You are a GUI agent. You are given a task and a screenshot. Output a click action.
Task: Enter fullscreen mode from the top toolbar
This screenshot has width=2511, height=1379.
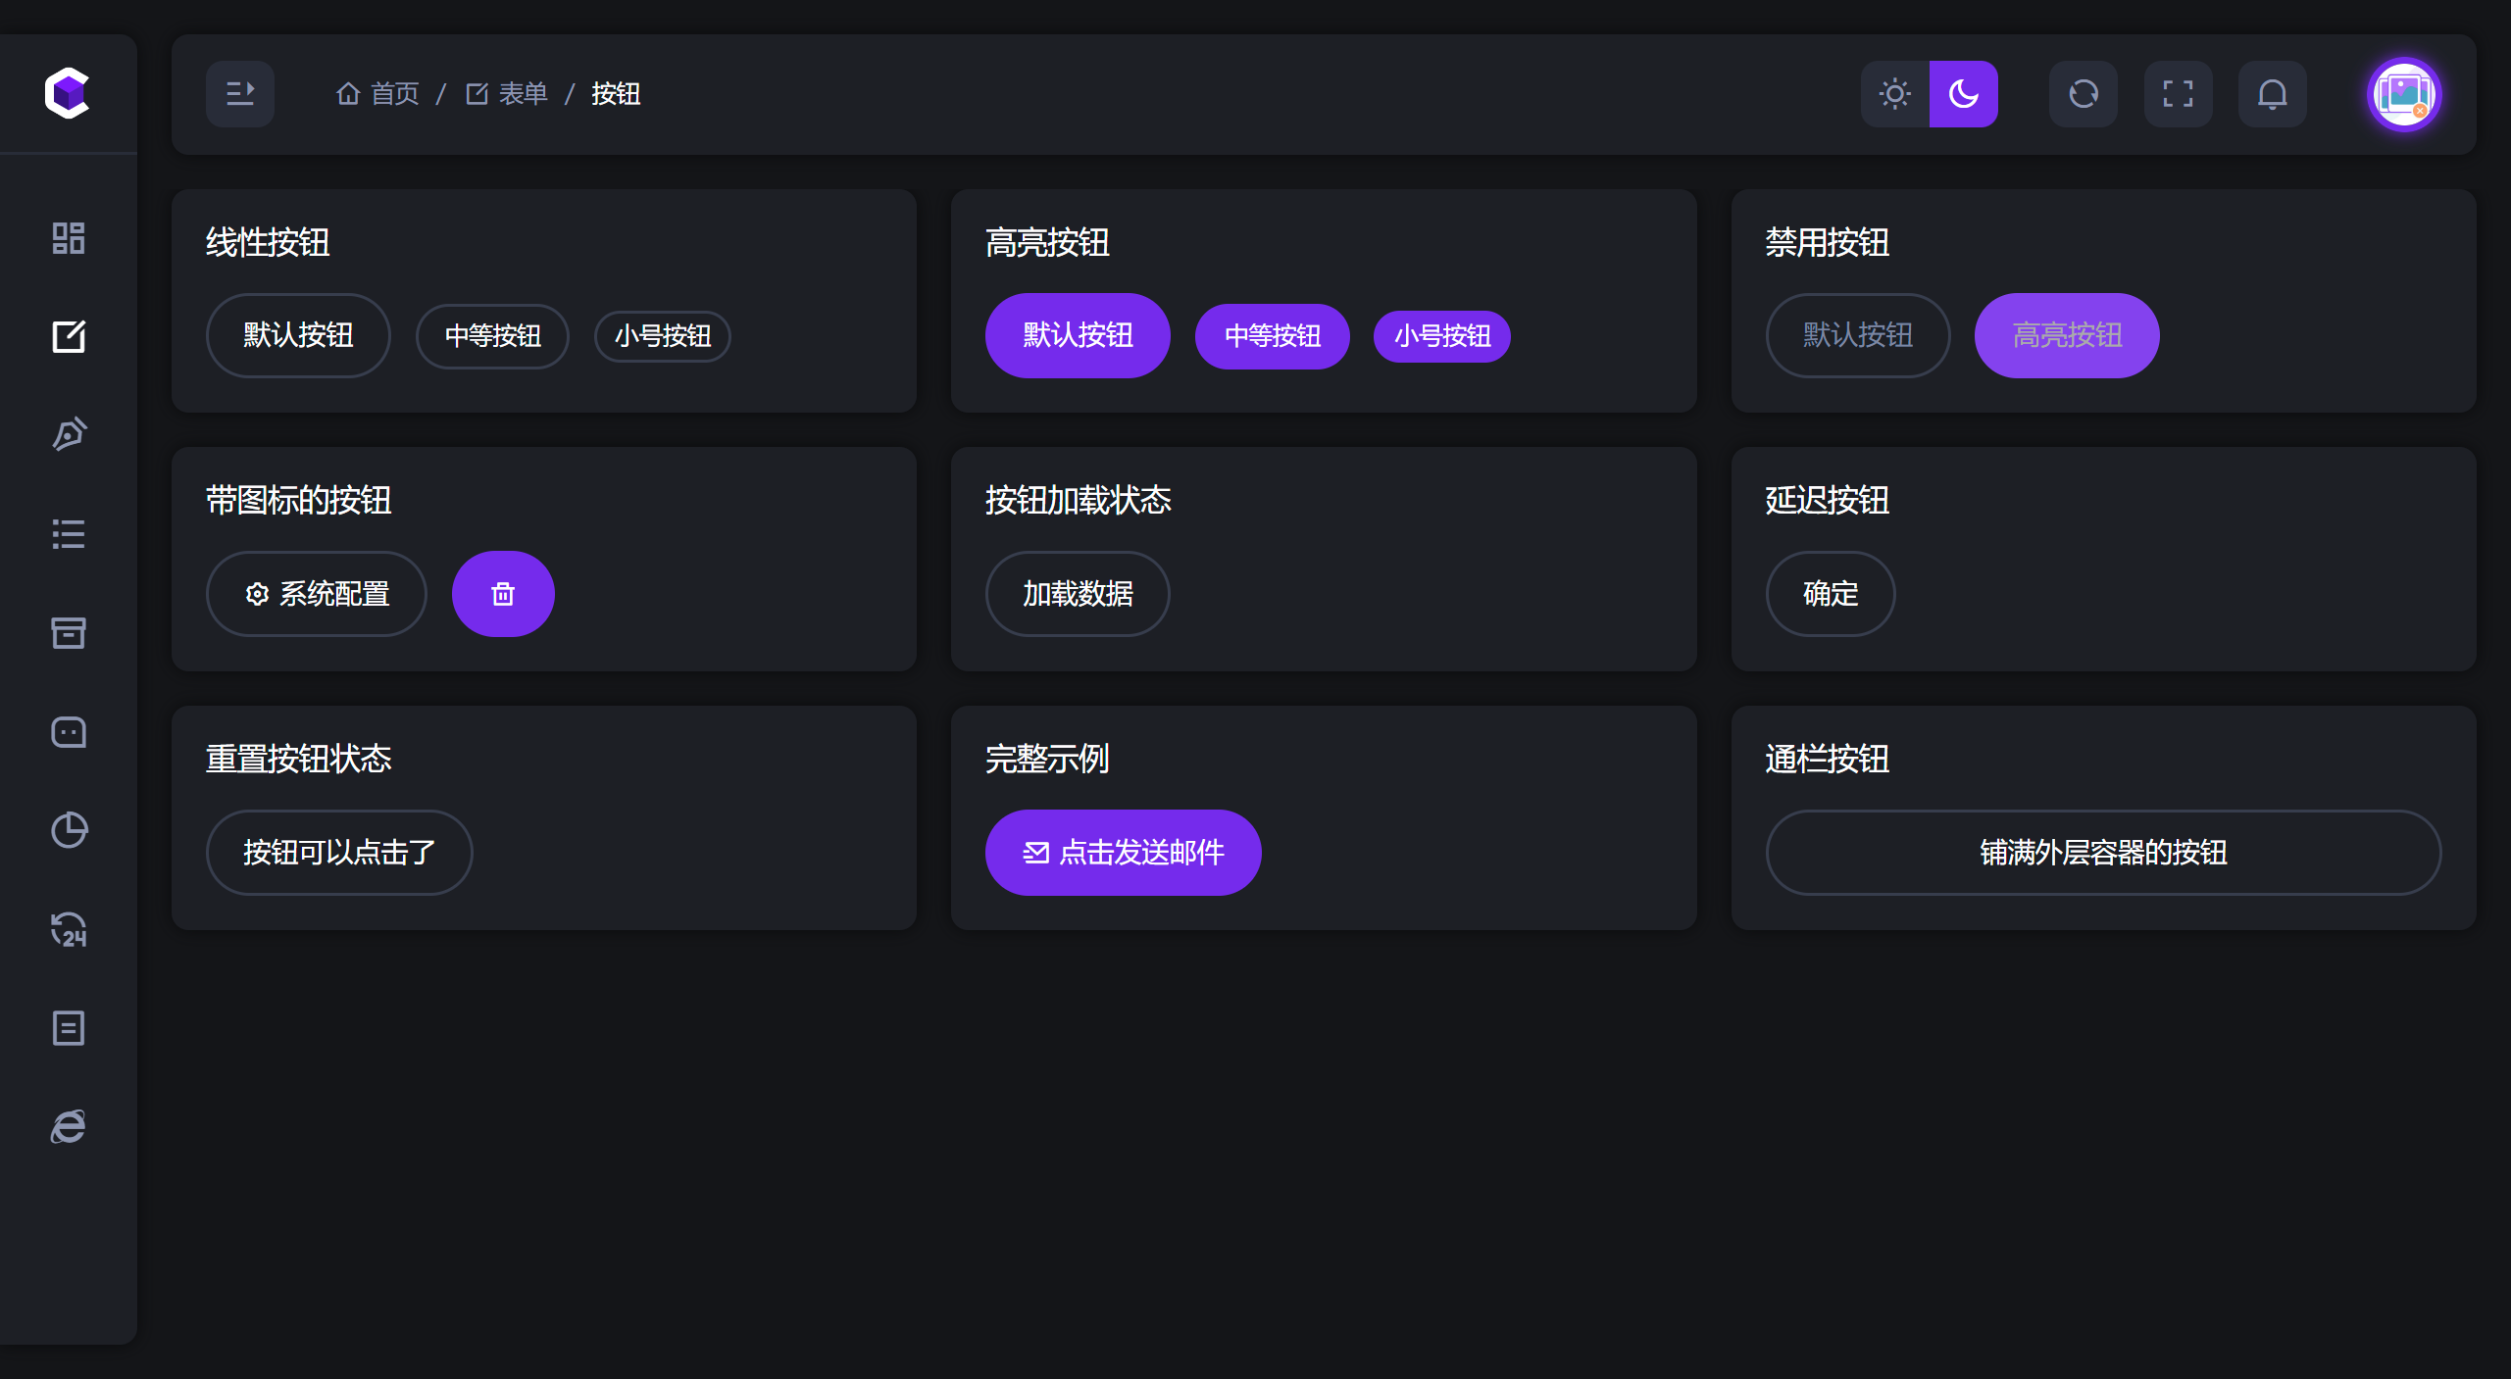coord(2178,93)
